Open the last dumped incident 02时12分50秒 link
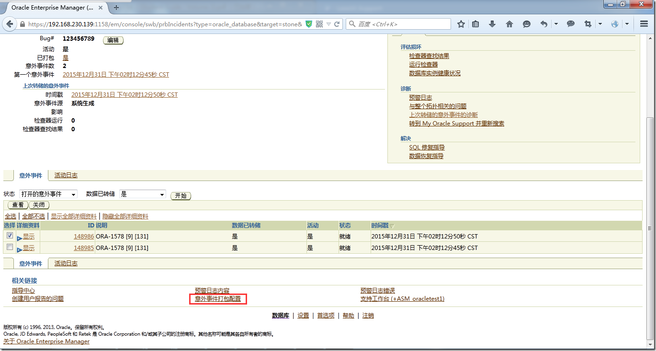 tap(124, 95)
